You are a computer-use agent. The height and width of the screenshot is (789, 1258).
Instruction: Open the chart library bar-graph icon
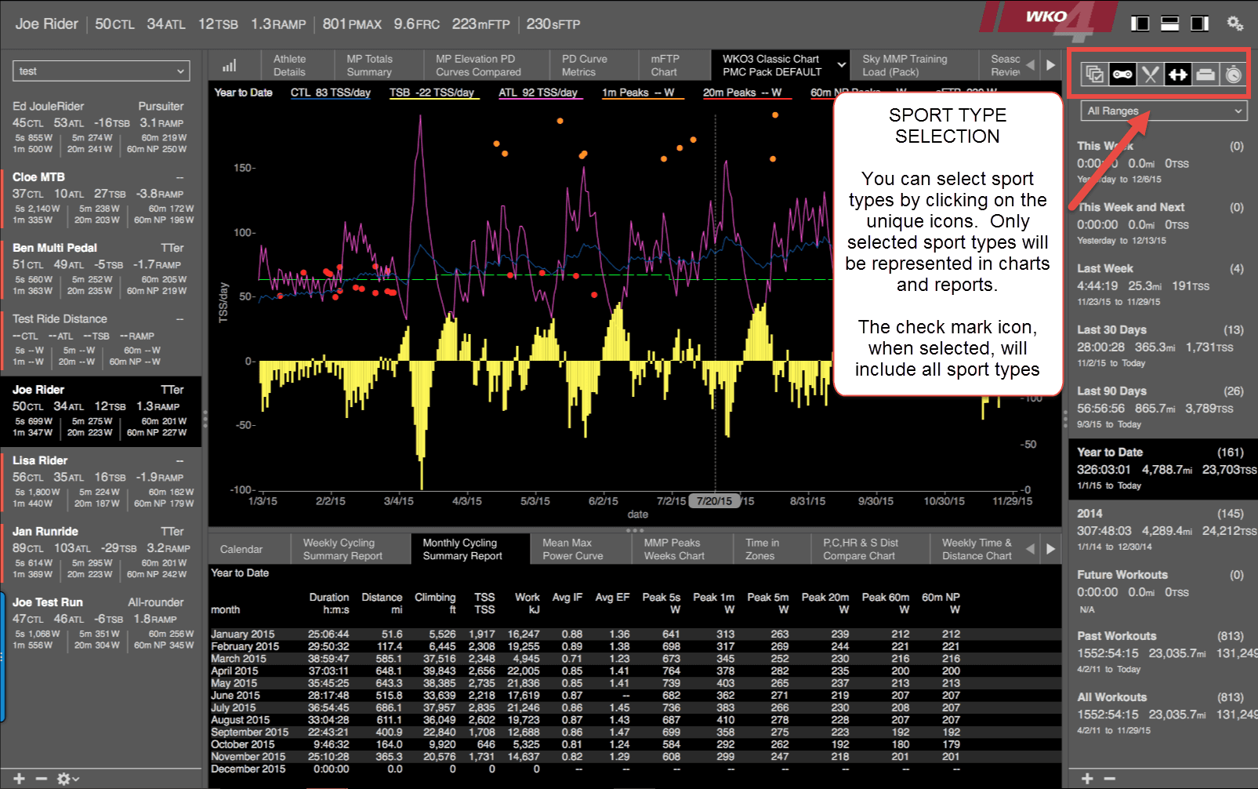229,66
